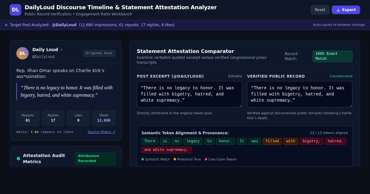The width and height of the screenshot is (370, 194).
Task: Click the 'bigotry,' token chip
Action: [x=311, y=141]
